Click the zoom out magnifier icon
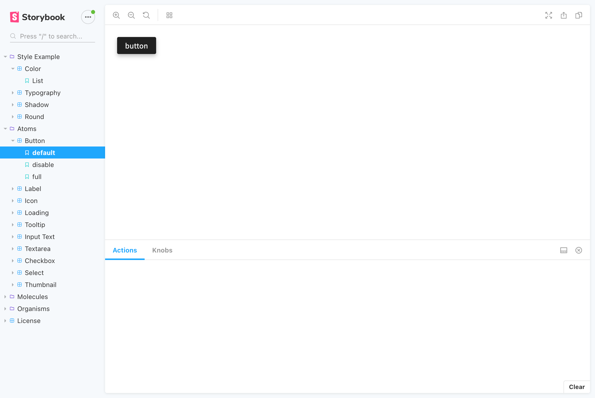Viewport: 595px width, 398px height. 131,15
